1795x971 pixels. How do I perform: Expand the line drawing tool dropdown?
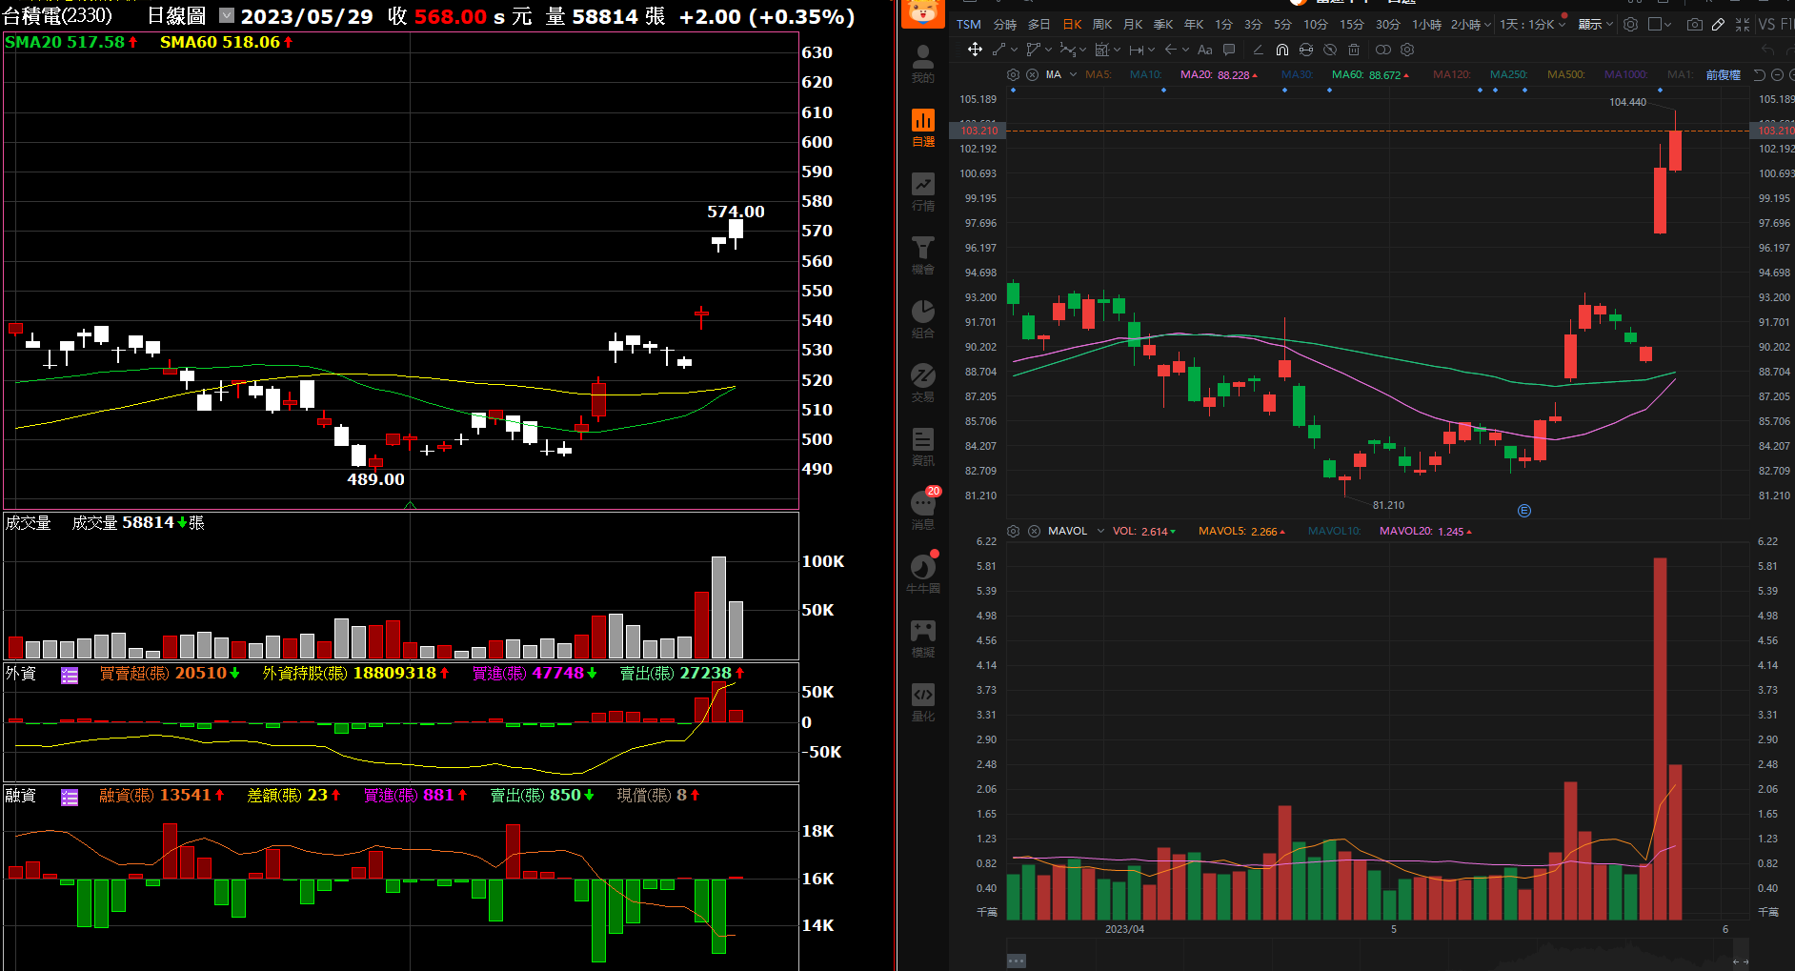tap(1014, 50)
